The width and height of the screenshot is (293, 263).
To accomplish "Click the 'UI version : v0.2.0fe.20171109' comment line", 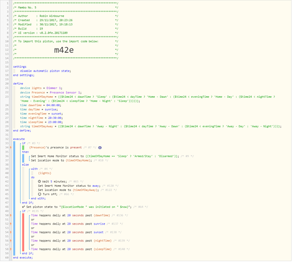I will point(65,33).
